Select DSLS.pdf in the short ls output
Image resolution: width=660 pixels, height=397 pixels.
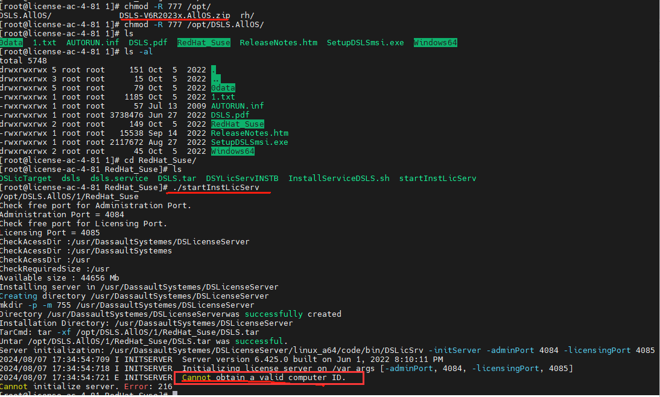pyautogui.click(x=148, y=42)
